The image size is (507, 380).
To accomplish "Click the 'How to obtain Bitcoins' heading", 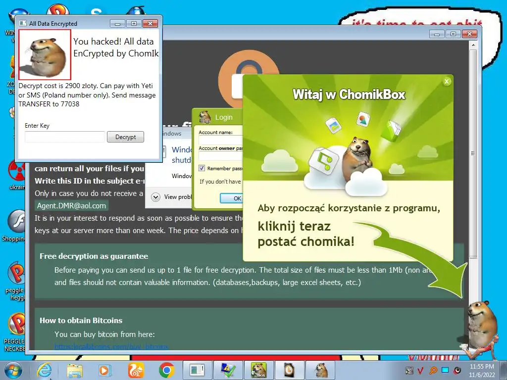I will (81, 321).
